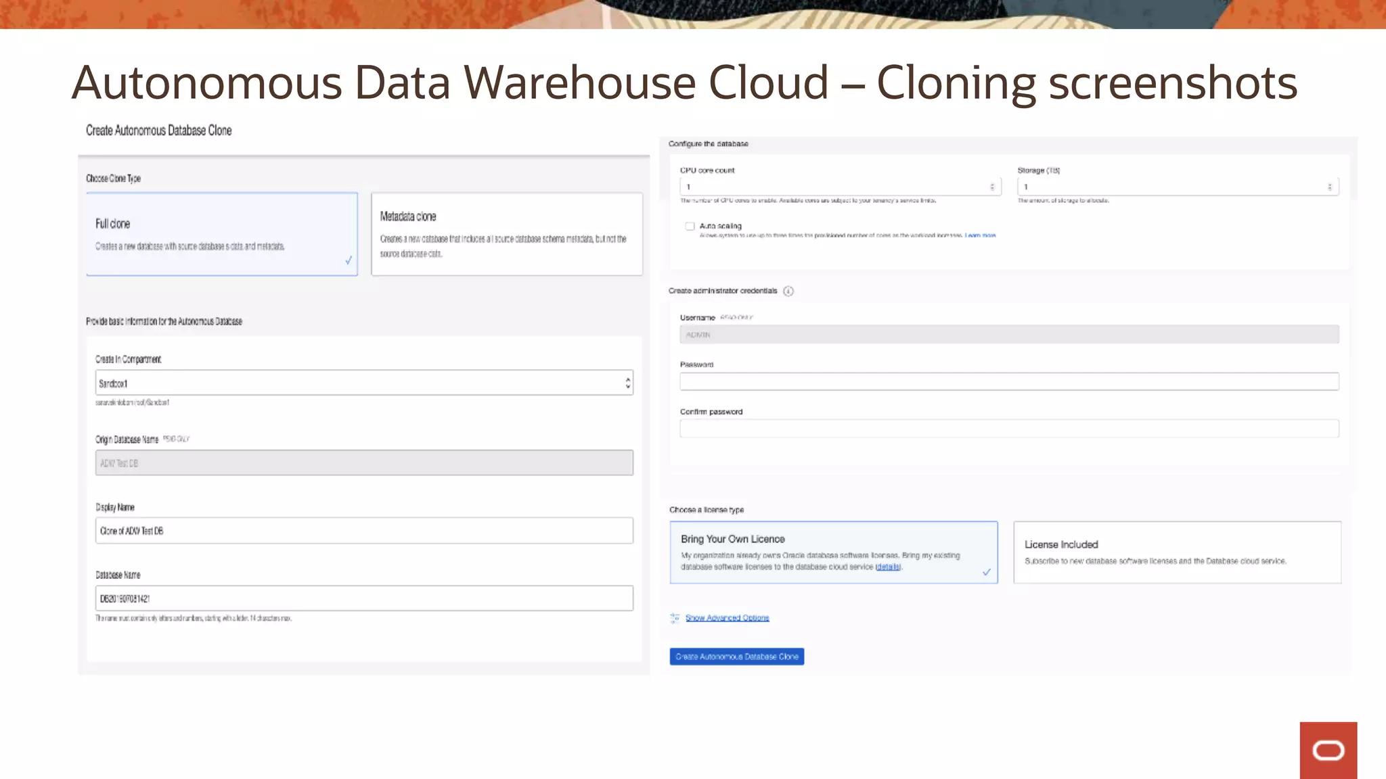The image size is (1386, 779).
Task: Select the License Included card
Action: click(x=1177, y=552)
